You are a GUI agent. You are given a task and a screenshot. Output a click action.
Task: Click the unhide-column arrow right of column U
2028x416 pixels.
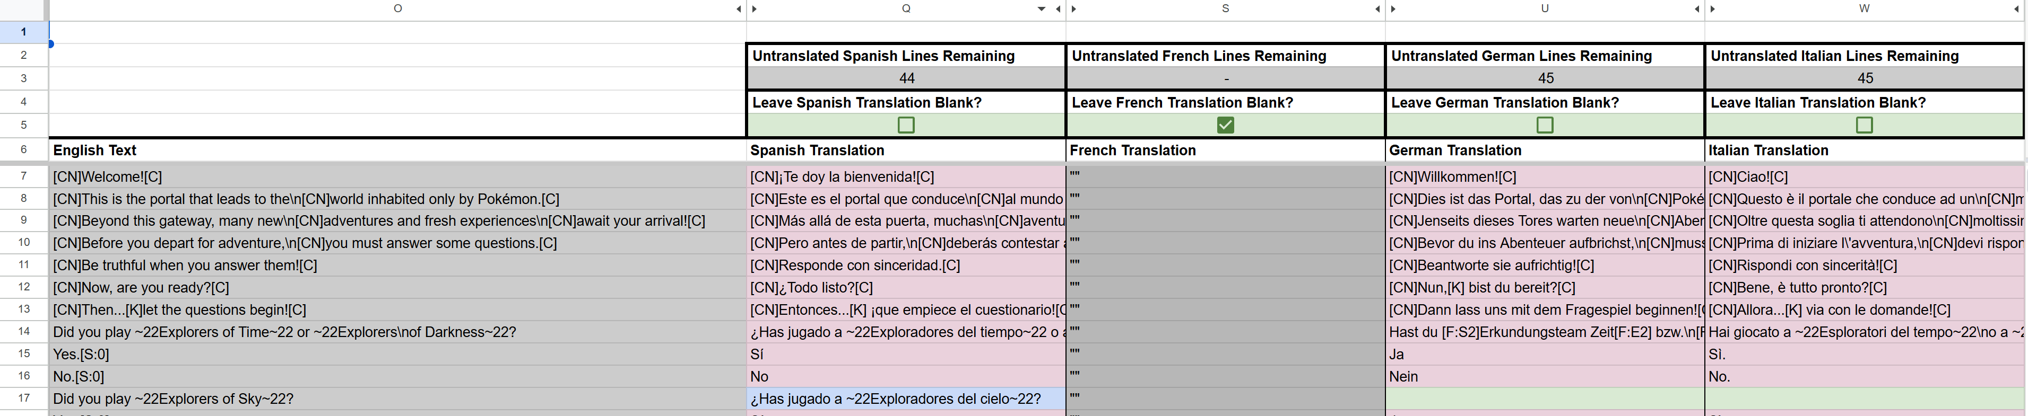point(1696,10)
